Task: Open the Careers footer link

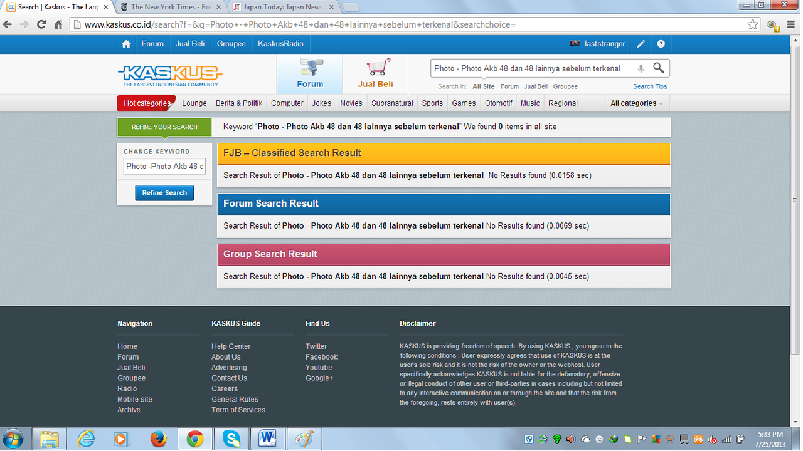Action: pos(225,388)
